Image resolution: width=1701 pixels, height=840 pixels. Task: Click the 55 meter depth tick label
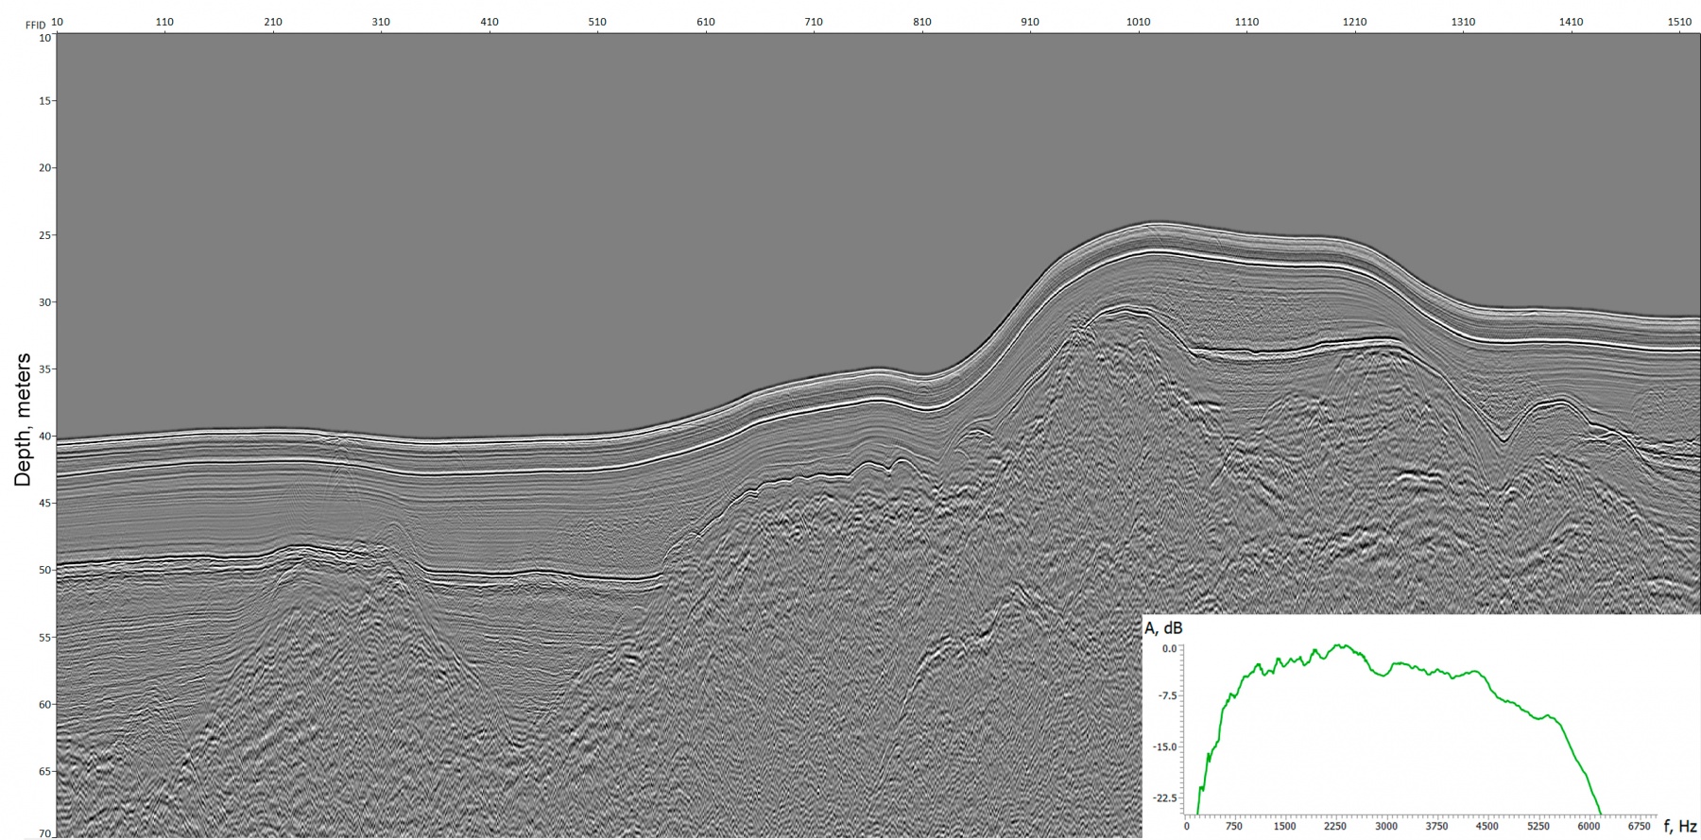click(44, 638)
